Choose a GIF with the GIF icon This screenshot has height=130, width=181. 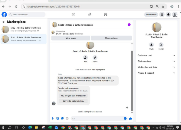67,118
